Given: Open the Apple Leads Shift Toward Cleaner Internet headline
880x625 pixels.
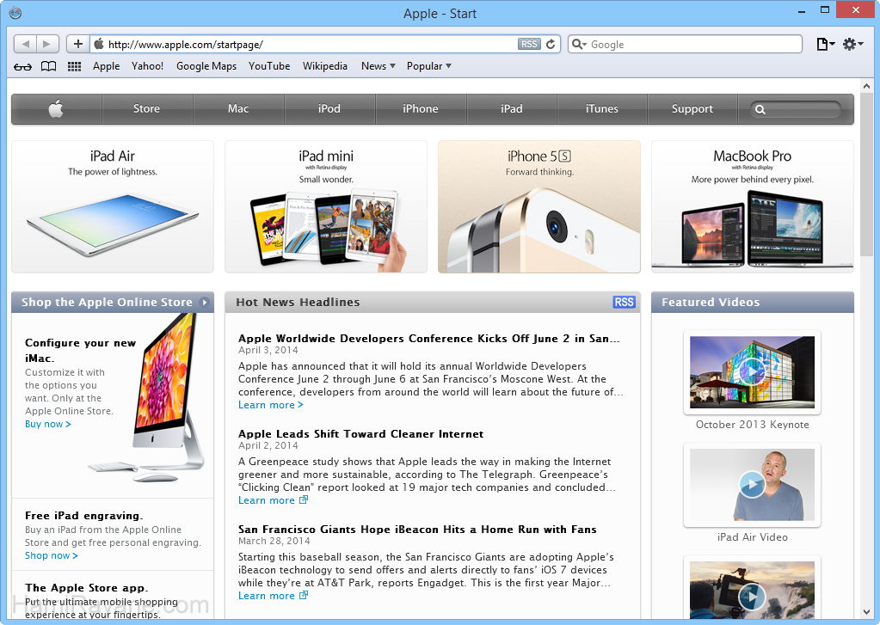Looking at the screenshot, I should point(361,433).
